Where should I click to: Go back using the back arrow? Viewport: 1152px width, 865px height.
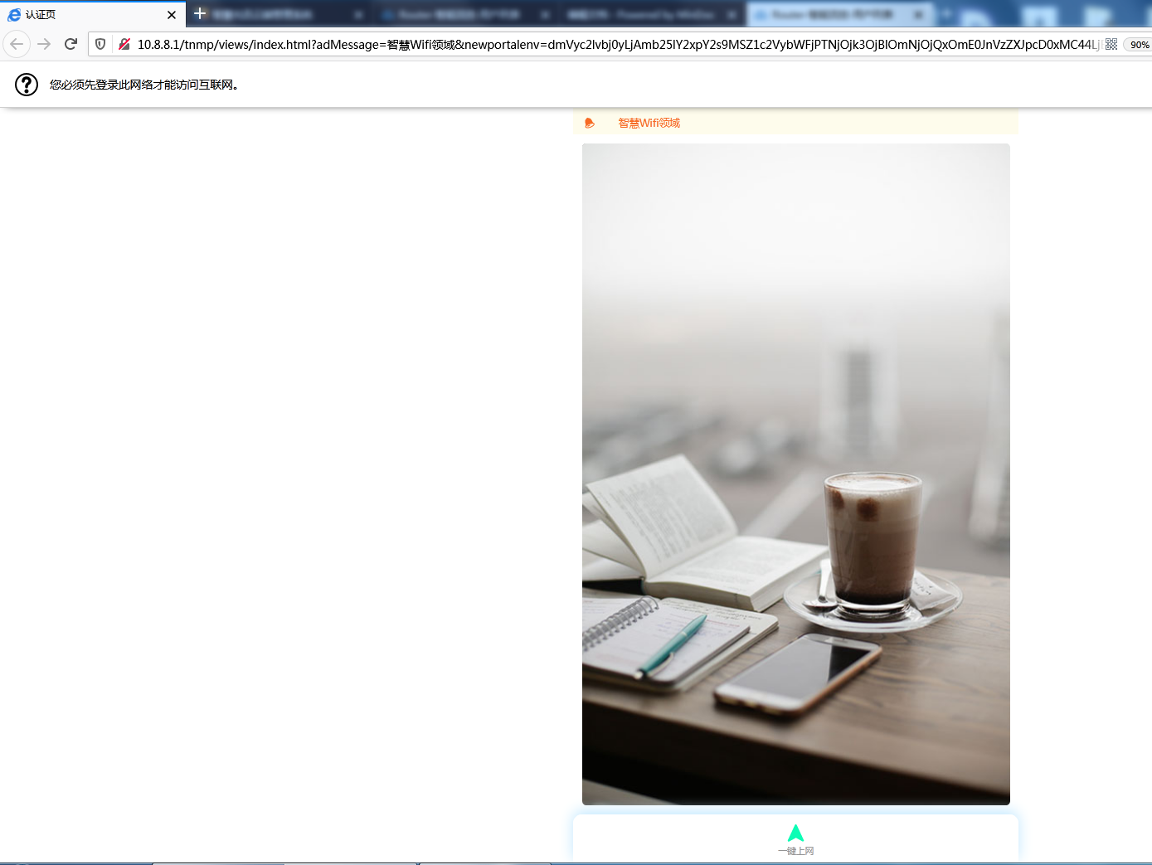pyautogui.click(x=17, y=44)
